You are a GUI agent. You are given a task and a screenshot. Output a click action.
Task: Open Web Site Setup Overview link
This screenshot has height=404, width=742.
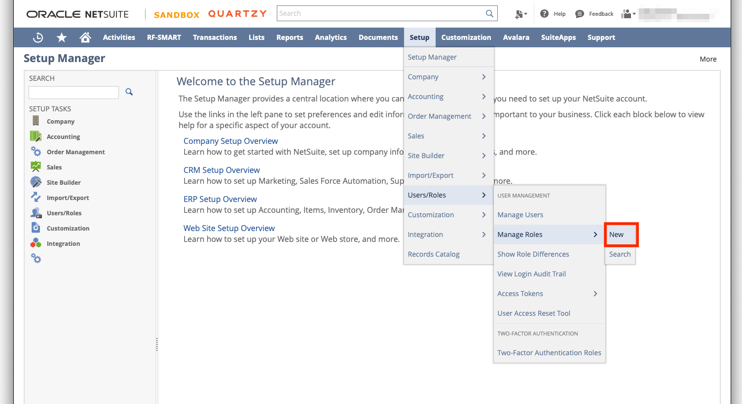tap(229, 228)
